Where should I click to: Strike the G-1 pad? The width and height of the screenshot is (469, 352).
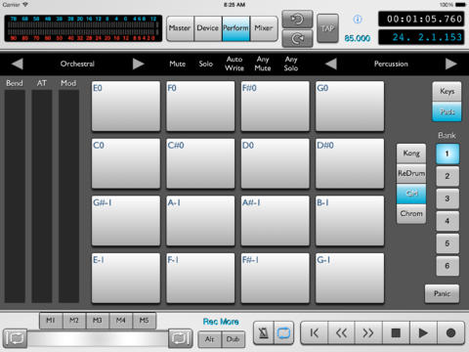pos(350,279)
